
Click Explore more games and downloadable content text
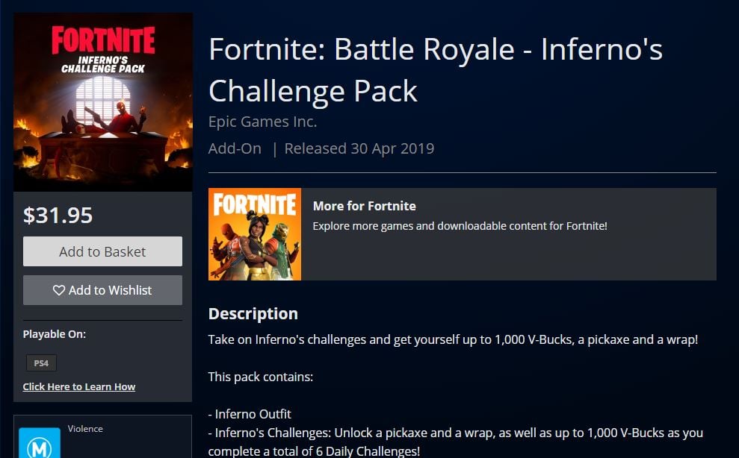460,226
